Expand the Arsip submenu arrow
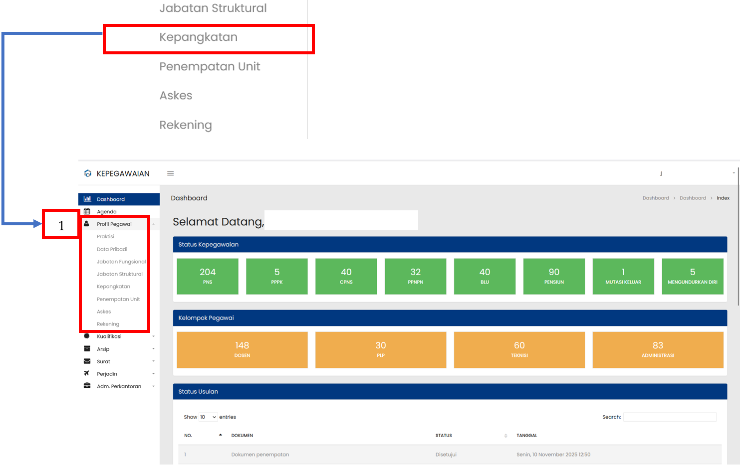747x469 pixels. 153,349
